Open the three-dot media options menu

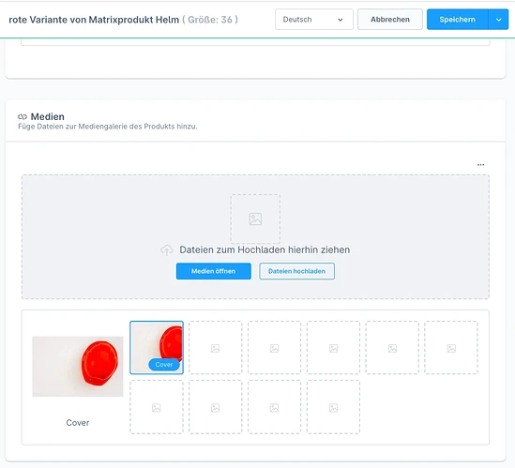click(x=480, y=165)
